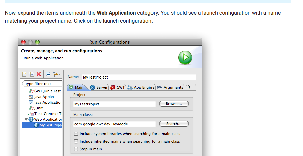
Task: Open the filter launch configurations dropdown
Action: (x=56, y=74)
